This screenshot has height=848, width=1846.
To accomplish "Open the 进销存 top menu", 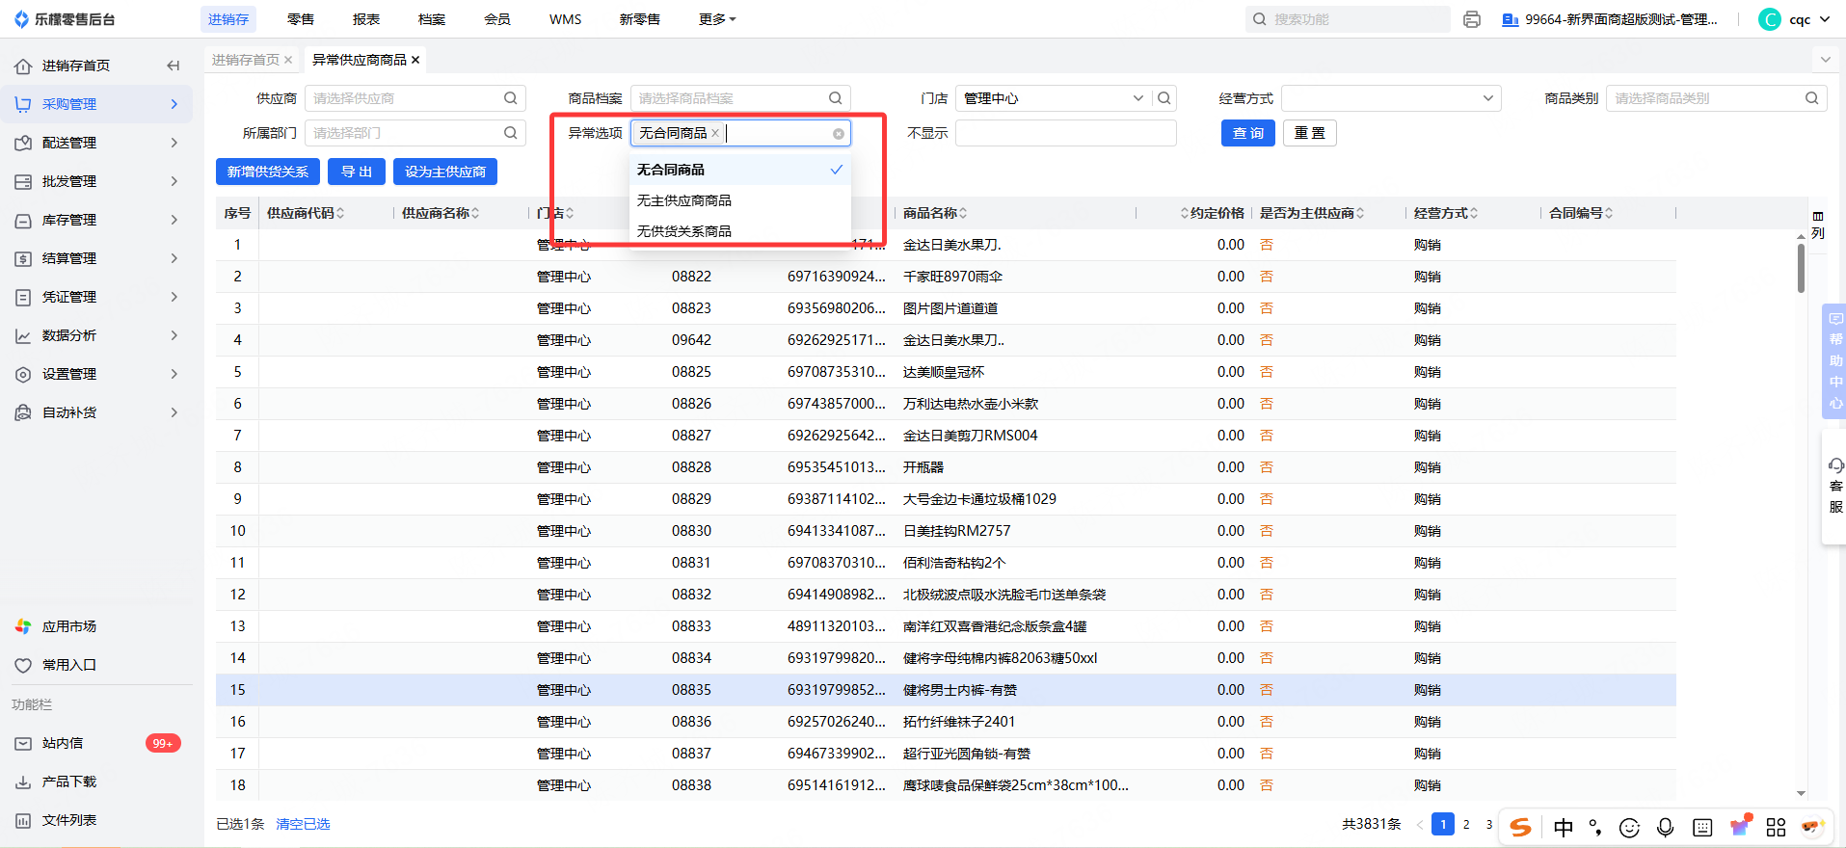I will pos(228,19).
